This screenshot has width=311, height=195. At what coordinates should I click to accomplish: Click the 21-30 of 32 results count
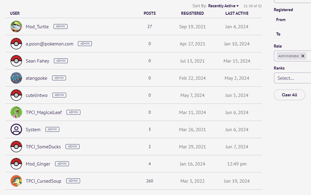pyautogui.click(x=253, y=6)
